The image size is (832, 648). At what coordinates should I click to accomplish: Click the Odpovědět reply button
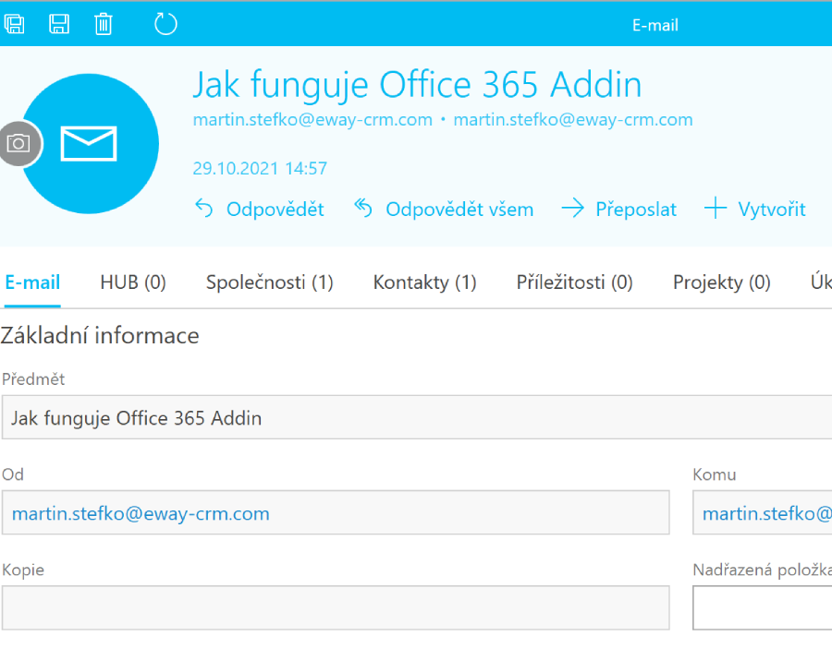pos(260,210)
